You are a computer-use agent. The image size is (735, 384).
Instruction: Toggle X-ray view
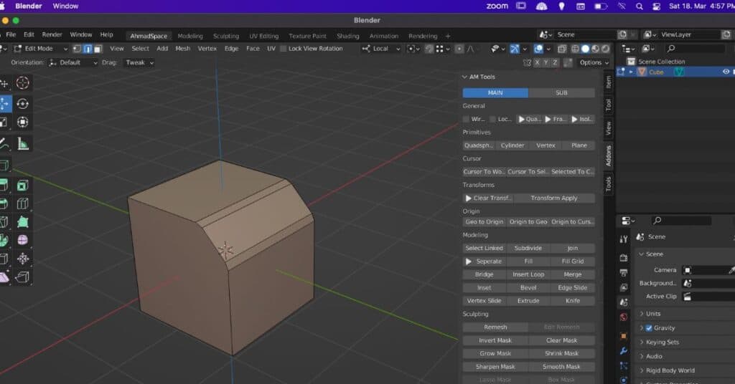point(561,49)
